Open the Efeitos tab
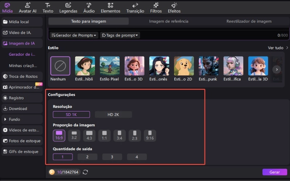 coord(174,8)
